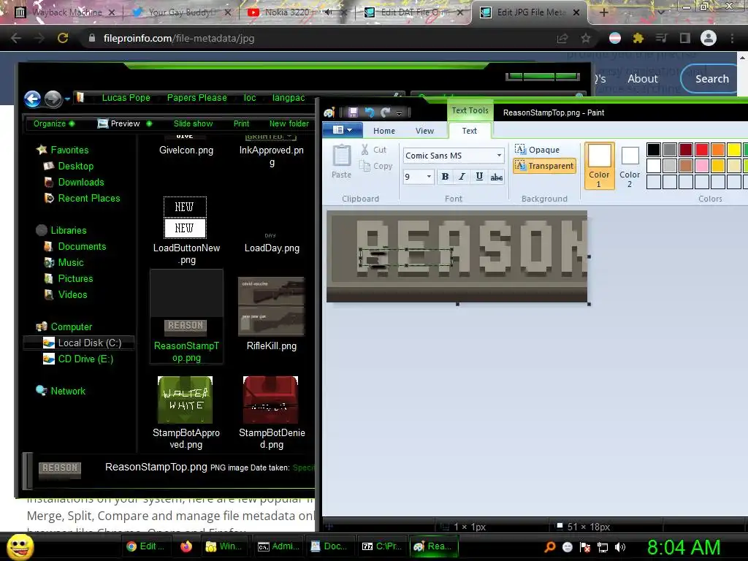The image size is (748, 561).
Task: Switch to Paint Home tab
Action: (384, 131)
